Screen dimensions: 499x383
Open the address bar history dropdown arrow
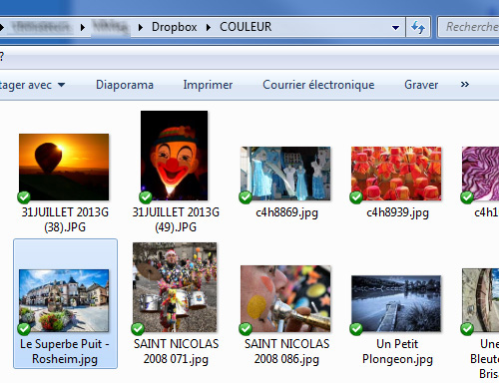pos(395,27)
